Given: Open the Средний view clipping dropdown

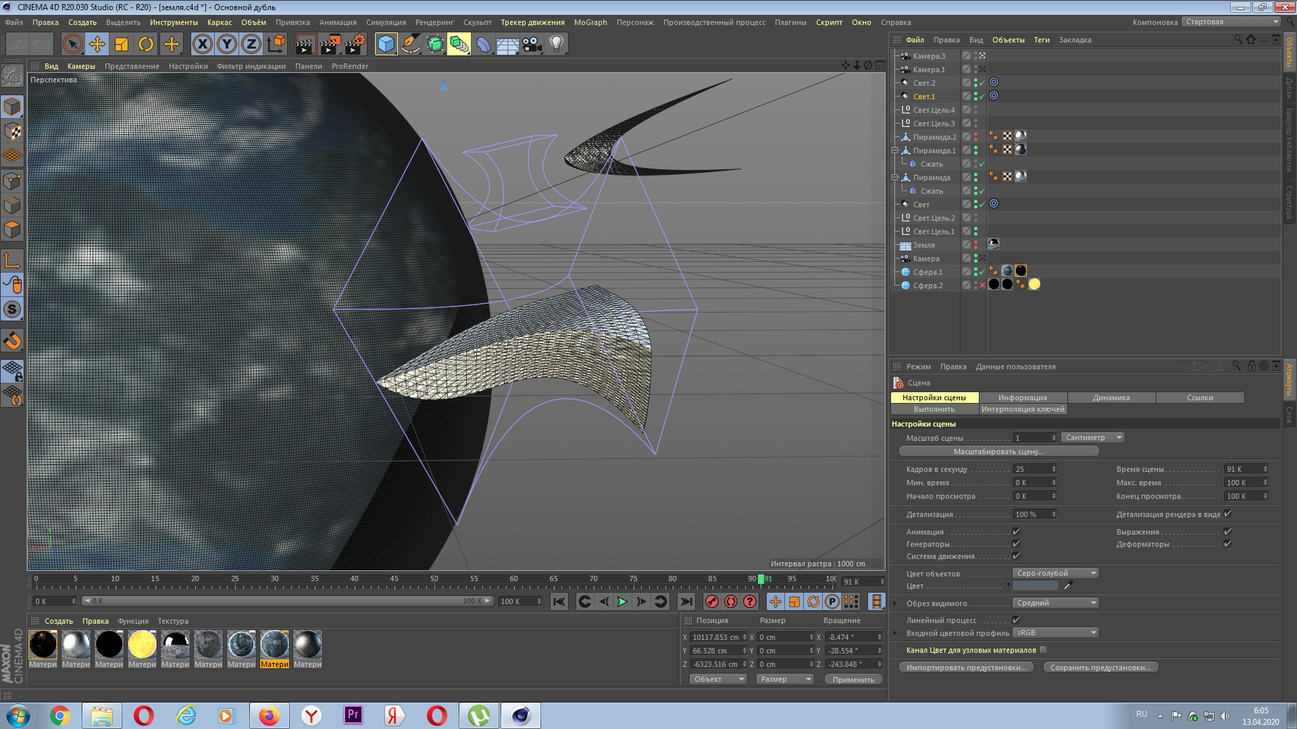Looking at the screenshot, I should (x=1056, y=603).
